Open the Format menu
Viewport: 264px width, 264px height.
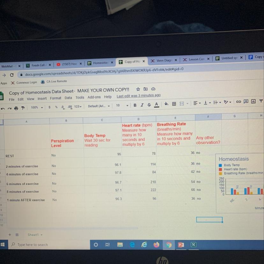pyautogui.click(x=55, y=98)
